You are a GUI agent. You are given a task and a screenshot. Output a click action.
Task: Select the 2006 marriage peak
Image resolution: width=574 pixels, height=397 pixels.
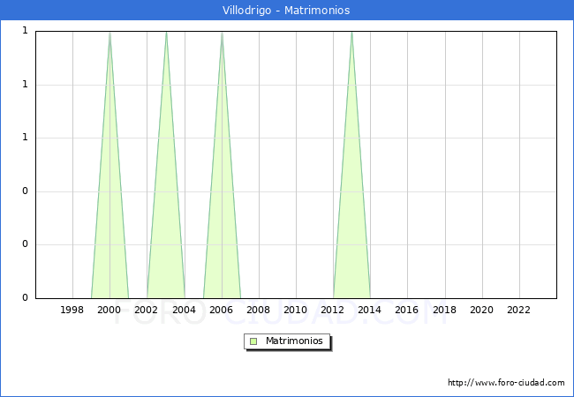point(222,34)
